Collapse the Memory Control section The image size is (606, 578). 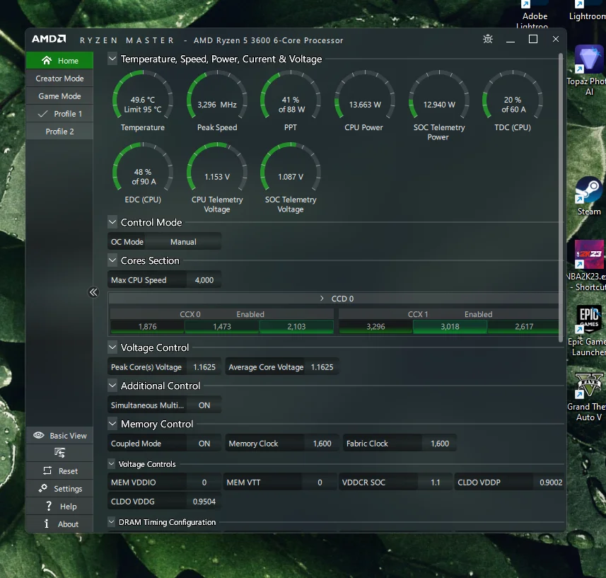tap(112, 424)
